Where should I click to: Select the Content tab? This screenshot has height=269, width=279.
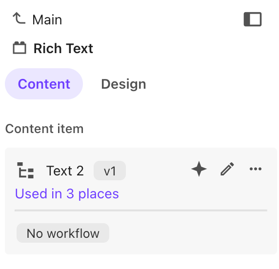point(44,84)
